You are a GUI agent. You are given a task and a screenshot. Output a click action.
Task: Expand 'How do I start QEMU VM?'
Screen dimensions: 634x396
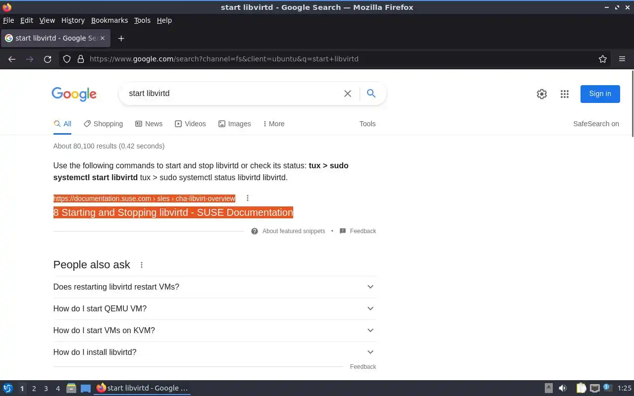click(x=214, y=309)
